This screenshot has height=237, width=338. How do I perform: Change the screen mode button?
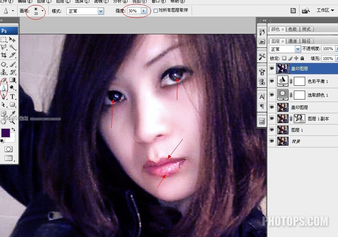click(x=8, y=158)
